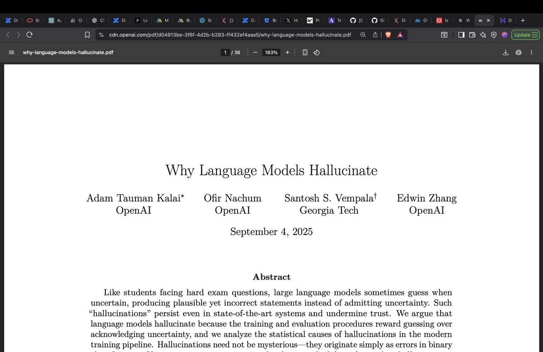This screenshot has height=352, width=543.
Task: Rotate the PDF page
Action: click(x=316, y=52)
